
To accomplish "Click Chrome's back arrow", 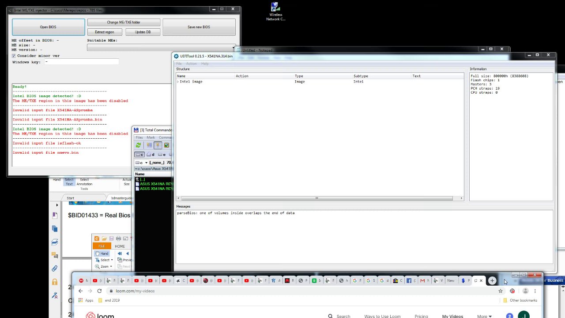I will (x=80, y=291).
